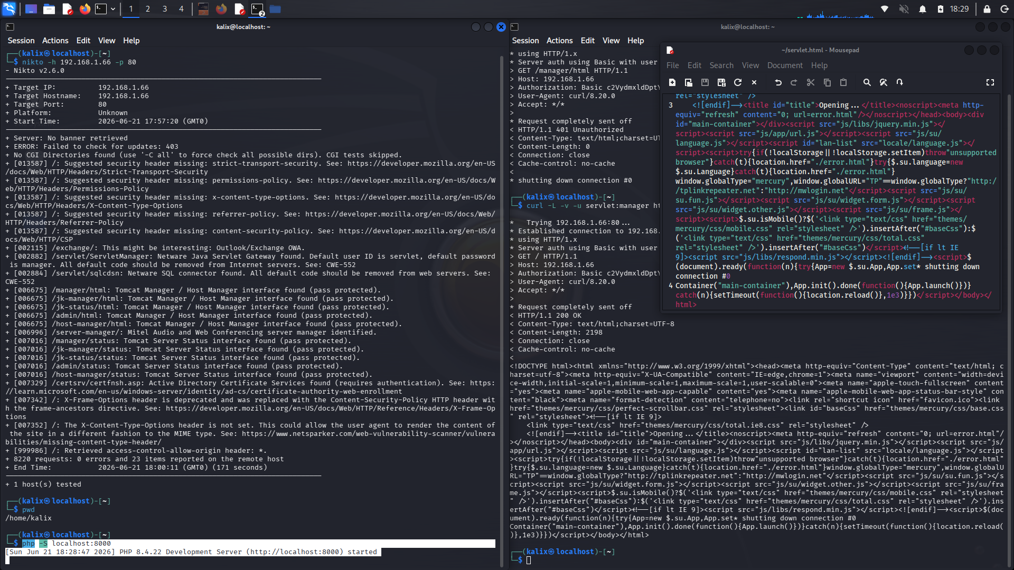The height and width of the screenshot is (570, 1014).
Task: Open Edit menu in left terminal
Action: coord(83,41)
